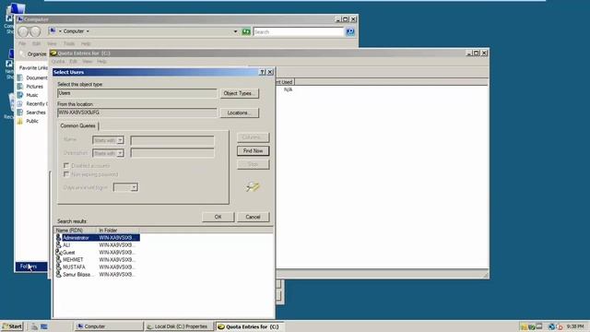
Task: Click the 'From this location' field
Action: point(137,113)
